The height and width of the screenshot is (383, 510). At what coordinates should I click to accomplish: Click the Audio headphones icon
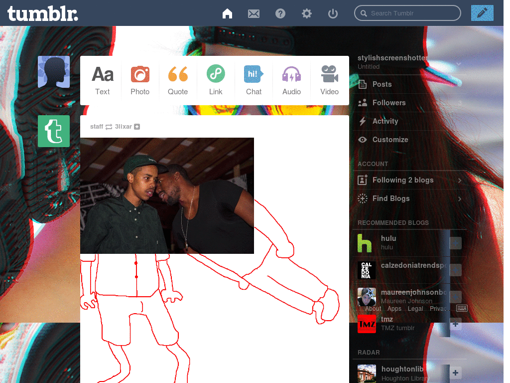coord(291,74)
